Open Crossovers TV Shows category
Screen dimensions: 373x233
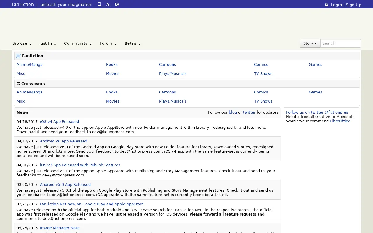pyautogui.click(x=263, y=101)
